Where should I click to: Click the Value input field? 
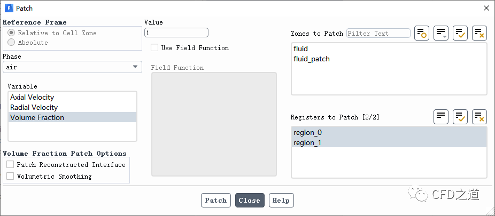point(176,33)
